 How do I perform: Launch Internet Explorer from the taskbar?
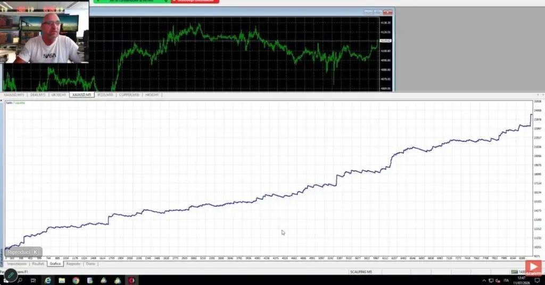[x=47, y=280]
